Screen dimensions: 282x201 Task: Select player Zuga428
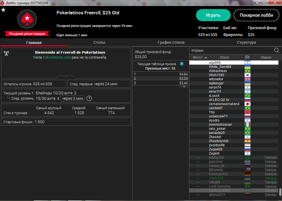click(x=234, y=149)
